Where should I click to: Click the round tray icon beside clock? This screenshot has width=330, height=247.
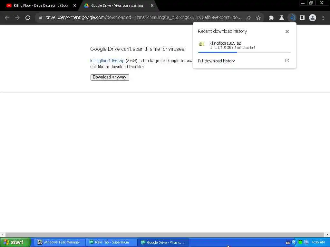(x=306, y=242)
